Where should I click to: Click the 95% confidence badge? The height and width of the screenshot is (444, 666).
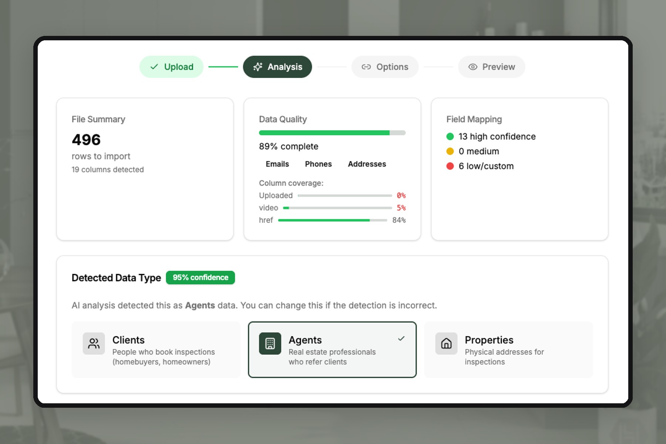200,277
